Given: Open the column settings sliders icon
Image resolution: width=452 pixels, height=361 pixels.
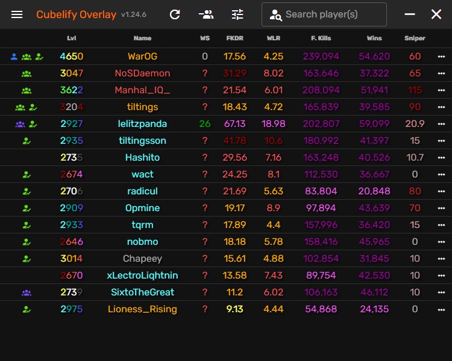Looking at the screenshot, I should (x=237, y=14).
